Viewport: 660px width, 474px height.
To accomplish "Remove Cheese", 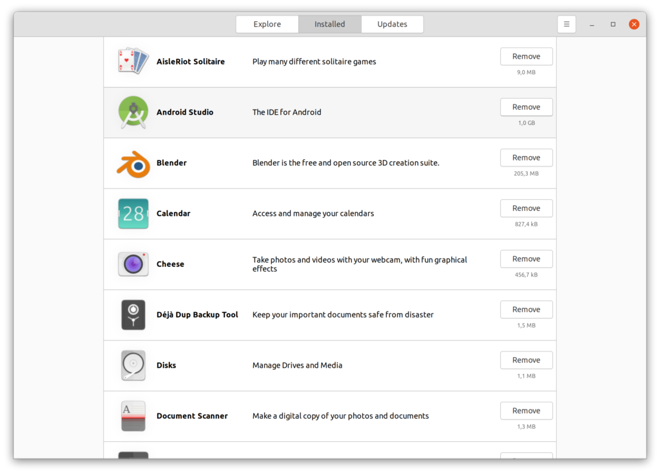I will pyautogui.click(x=526, y=259).
